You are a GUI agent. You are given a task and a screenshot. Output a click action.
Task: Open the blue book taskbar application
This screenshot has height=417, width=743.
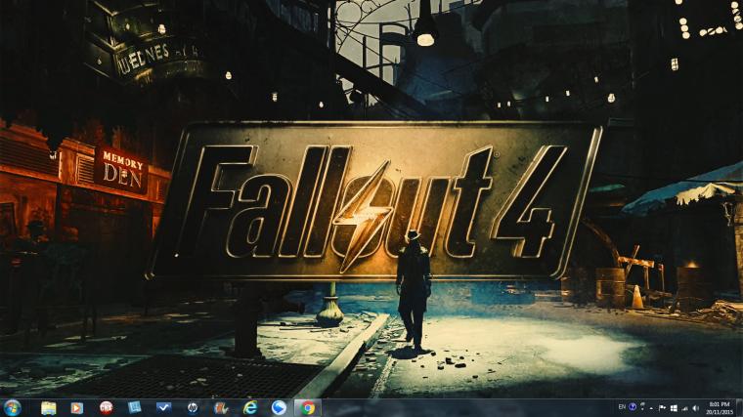point(135,407)
